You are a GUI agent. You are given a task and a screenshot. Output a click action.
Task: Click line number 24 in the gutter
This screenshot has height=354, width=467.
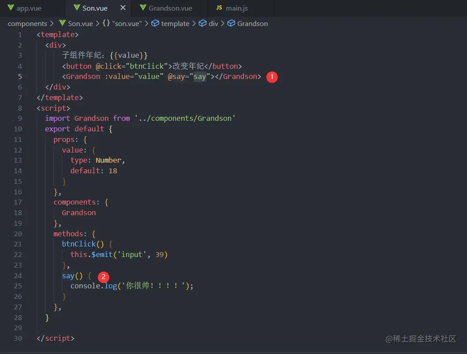pos(18,276)
